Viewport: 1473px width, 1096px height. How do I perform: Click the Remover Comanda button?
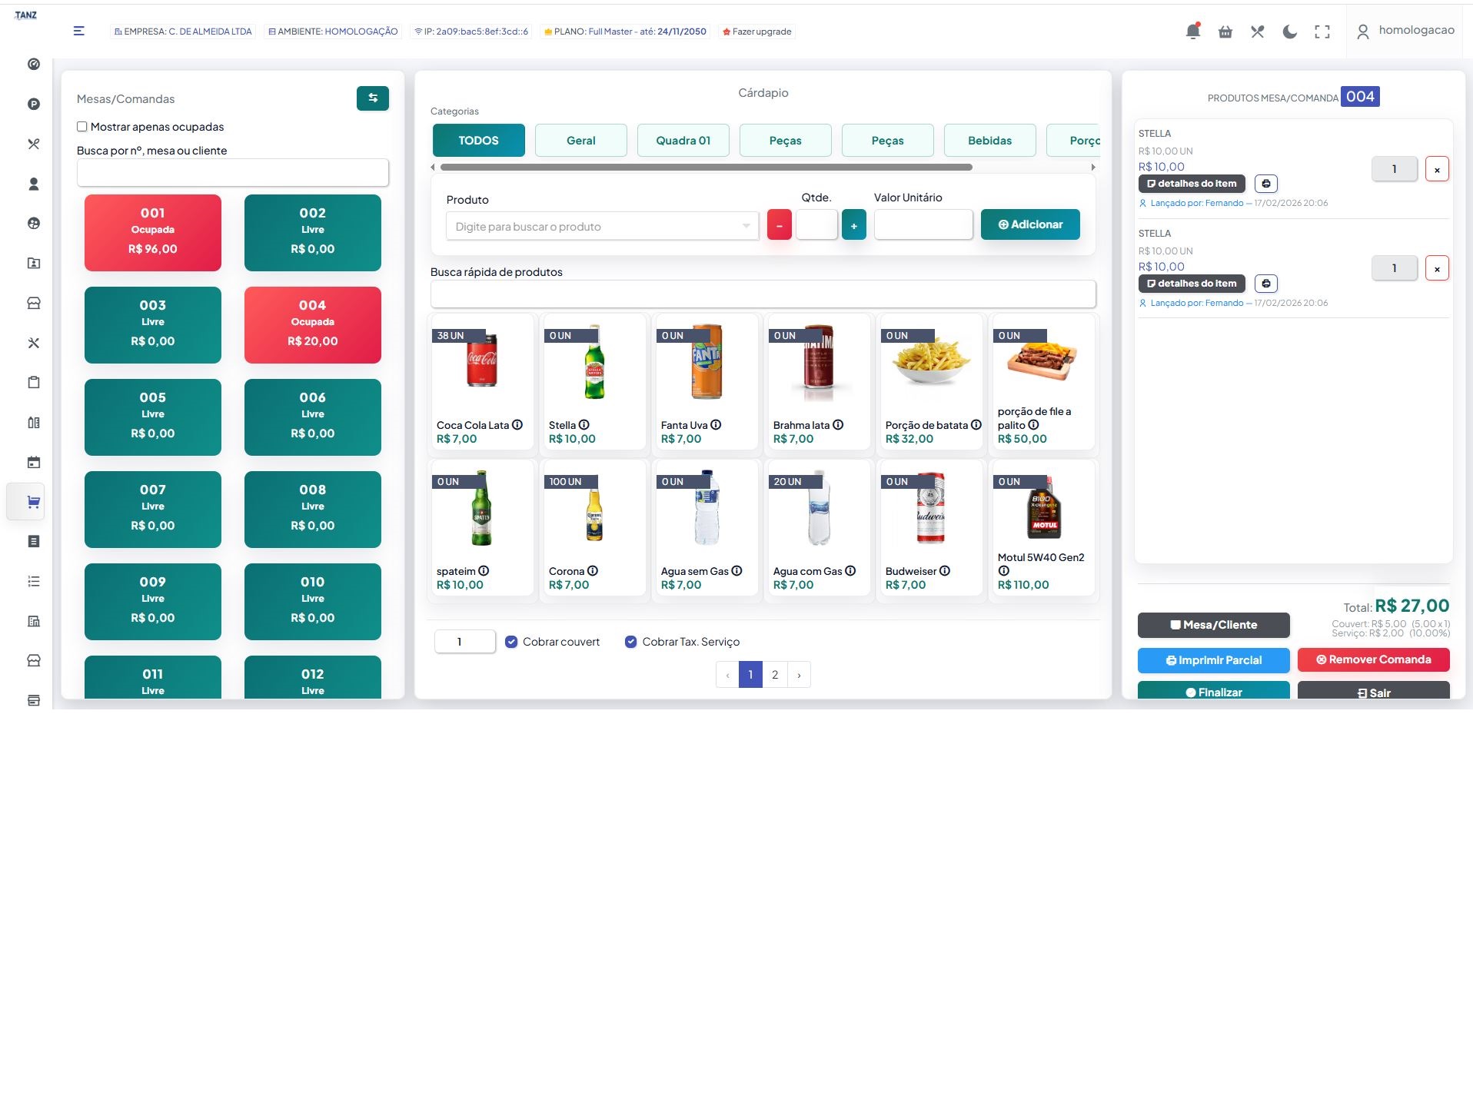1373,659
